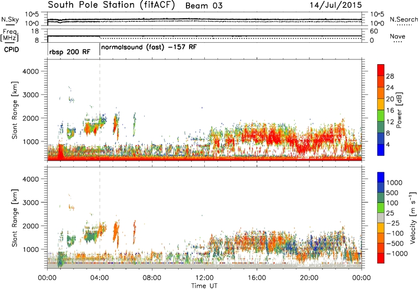Select the "rbsp 200 RF" CPID text
The width and height of the screenshot is (418, 289).
click(x=70, y=52)
